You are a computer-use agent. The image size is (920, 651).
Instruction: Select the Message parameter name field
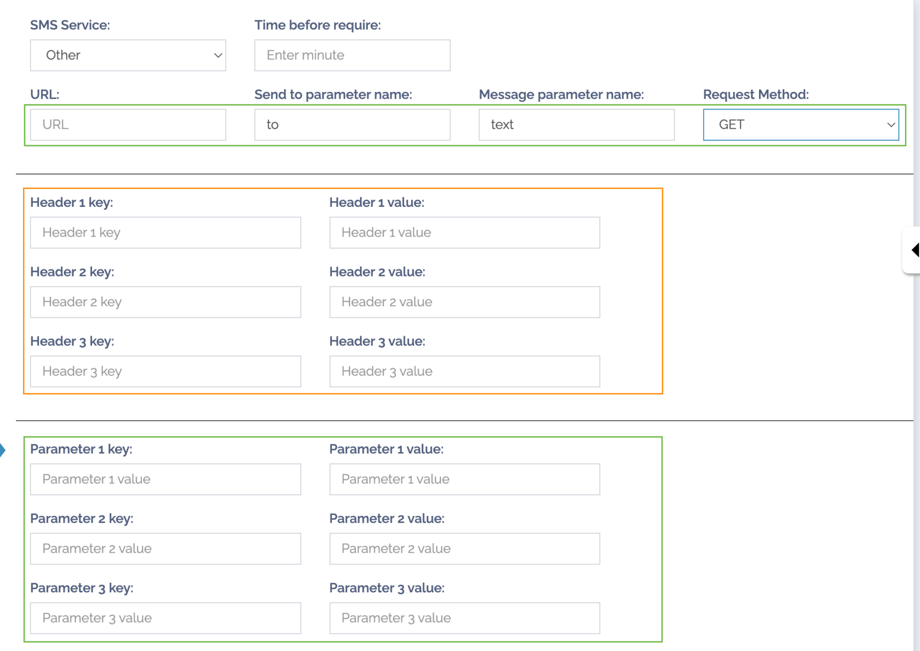576,125
